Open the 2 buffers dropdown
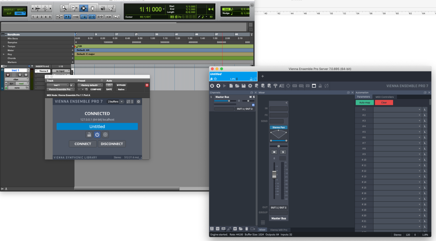Screen dimensions: 436x241 (x=116, y=102)
